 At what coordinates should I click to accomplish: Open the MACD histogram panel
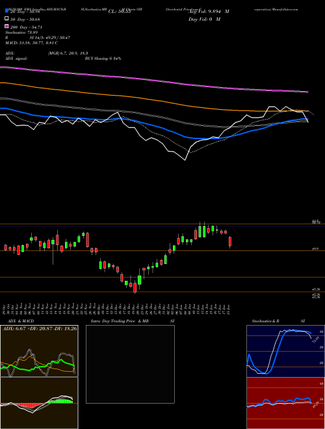[x=39, y=403]
